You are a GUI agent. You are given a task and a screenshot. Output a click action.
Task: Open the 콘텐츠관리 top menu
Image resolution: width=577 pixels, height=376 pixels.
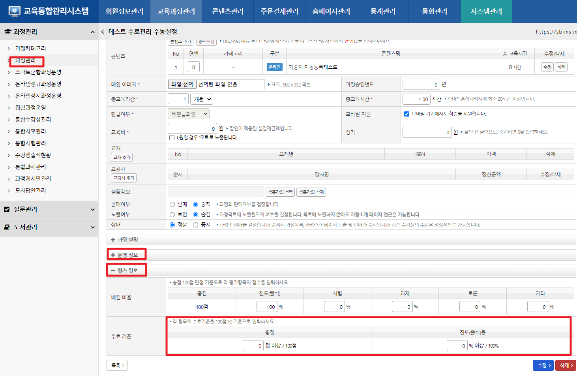(x=228, y=11)
